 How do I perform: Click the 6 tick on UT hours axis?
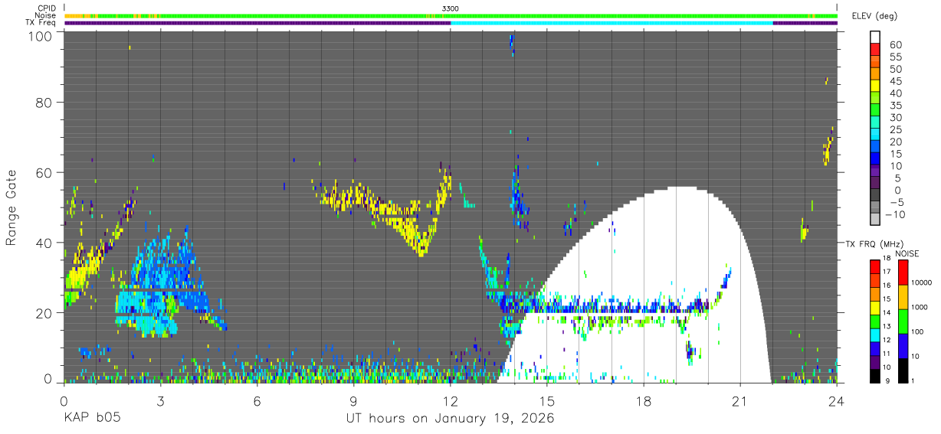257,401
